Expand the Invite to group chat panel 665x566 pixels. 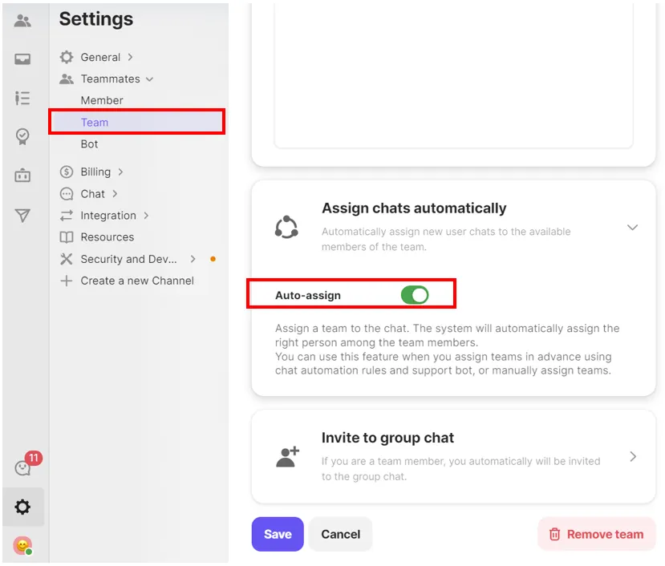(x=632, y=456)
